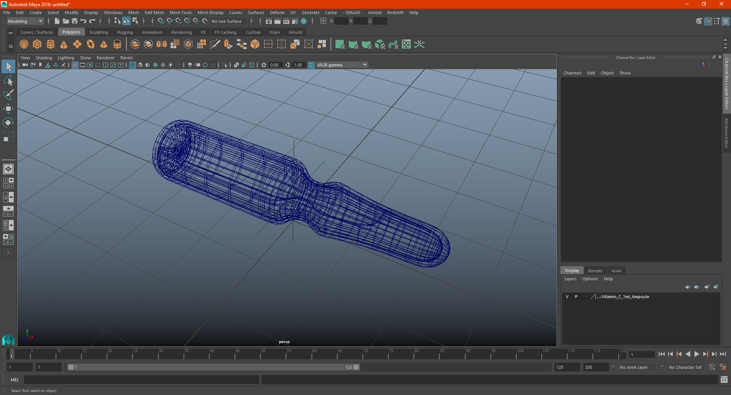The height and width of the screenshot is (395, 731).
Task: Click the Mirror geometry shelf icon
Action: (x=162, y=44)
